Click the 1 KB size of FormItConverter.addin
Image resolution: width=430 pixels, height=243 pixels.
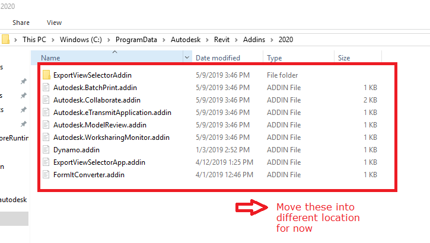coord(370,175)
